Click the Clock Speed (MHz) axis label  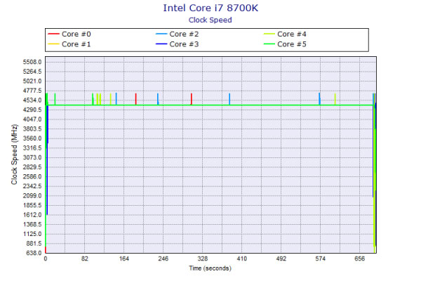(x=14, y=155)
